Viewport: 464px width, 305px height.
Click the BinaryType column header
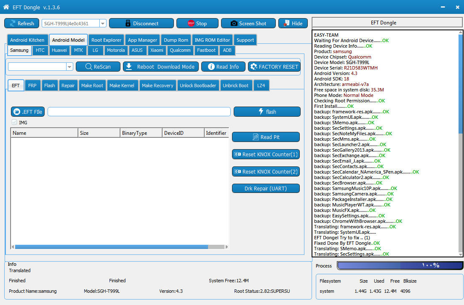pos(141,133)
